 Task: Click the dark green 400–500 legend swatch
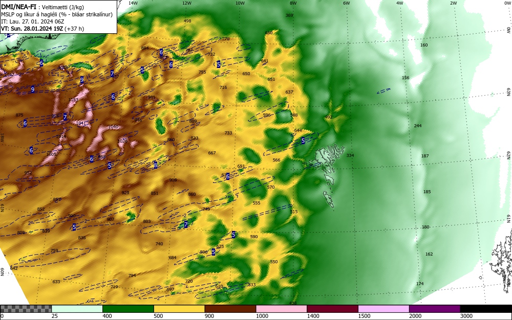(128, 309)
